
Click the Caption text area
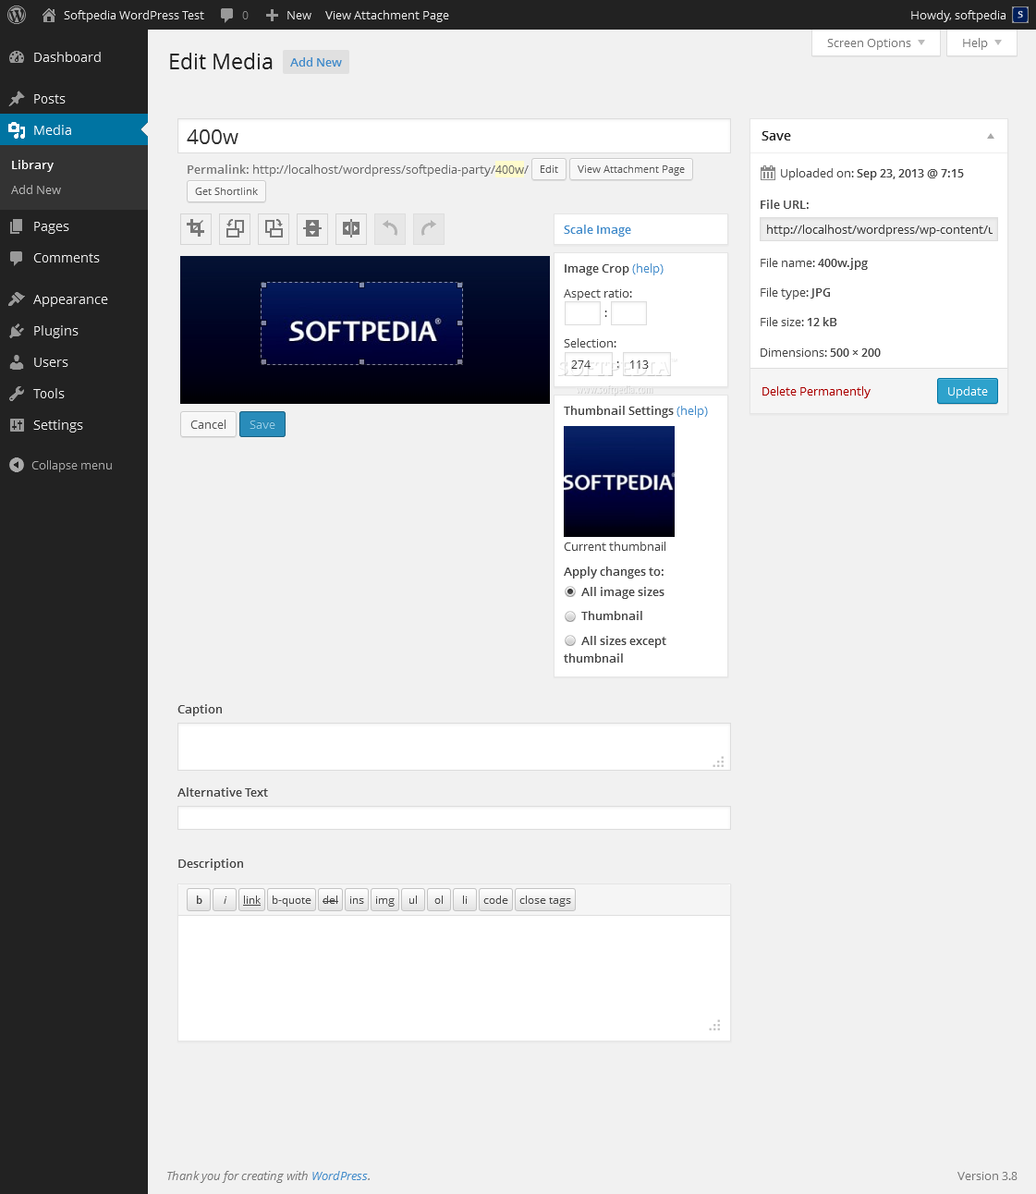coord(454,747)
